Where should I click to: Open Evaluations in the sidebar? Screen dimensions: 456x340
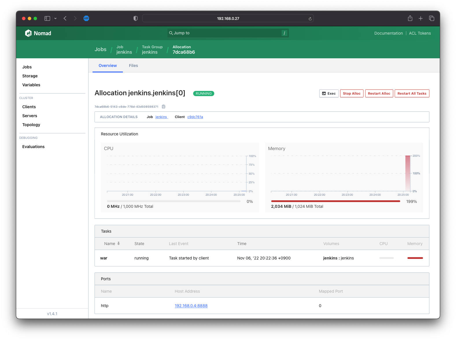coord(33,147)
